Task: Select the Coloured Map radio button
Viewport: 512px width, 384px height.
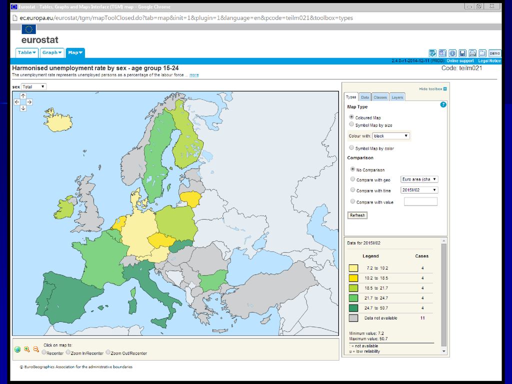Action: point(351,117)
